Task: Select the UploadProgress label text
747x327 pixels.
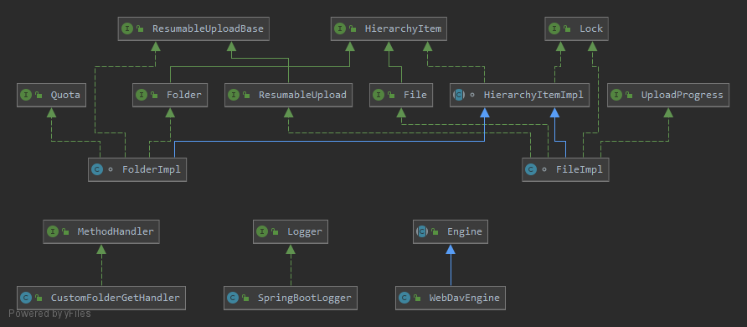Action: click(x=683, y=95)
